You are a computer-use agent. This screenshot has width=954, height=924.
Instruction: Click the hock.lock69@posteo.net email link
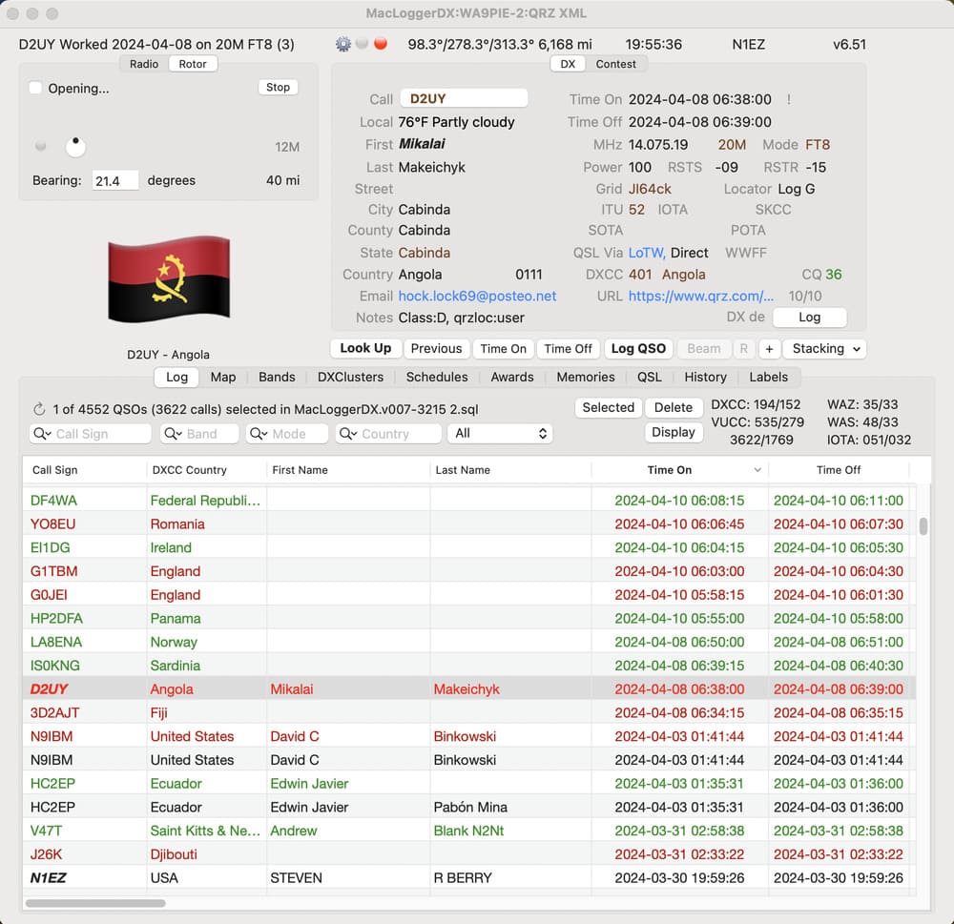click(477, 297)
